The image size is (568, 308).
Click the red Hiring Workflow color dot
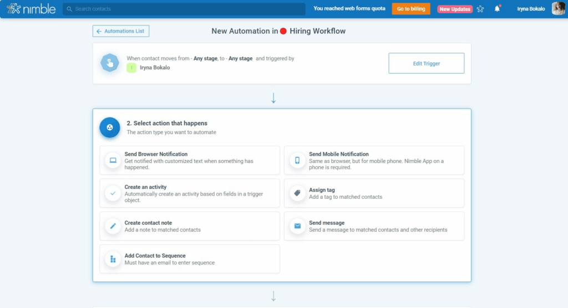point(283,31)
